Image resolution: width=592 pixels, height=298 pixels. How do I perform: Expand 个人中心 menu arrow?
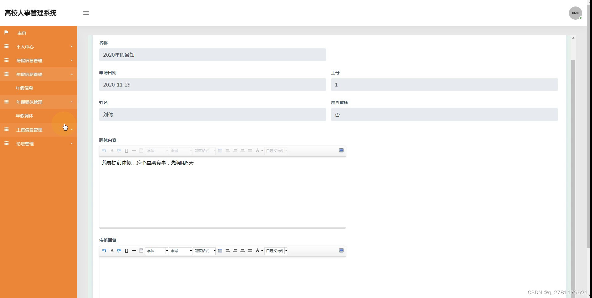[72, 46]
